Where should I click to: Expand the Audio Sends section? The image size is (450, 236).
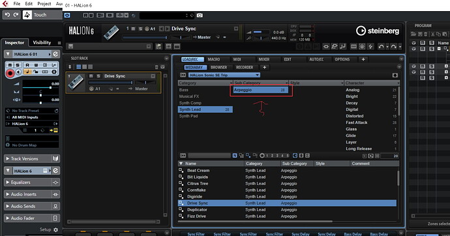(32, 206)
